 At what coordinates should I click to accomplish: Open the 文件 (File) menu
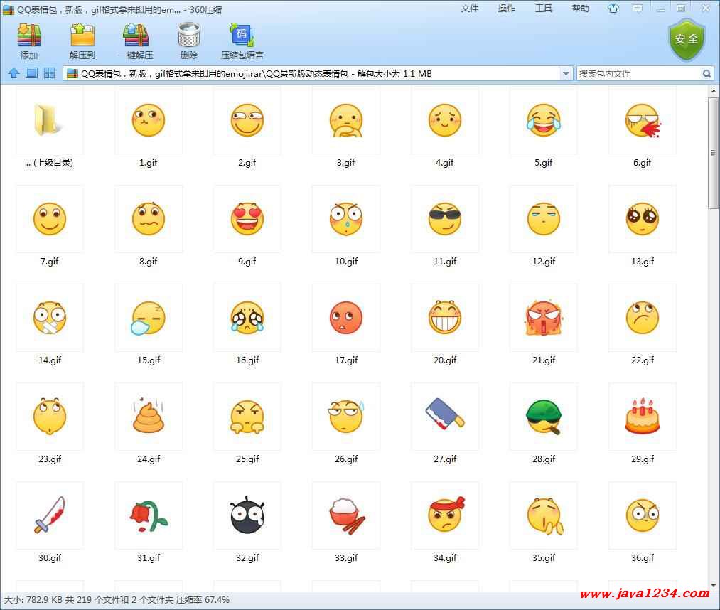point(470,9)
